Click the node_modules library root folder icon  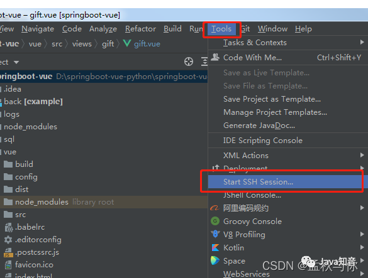(8, 202)
